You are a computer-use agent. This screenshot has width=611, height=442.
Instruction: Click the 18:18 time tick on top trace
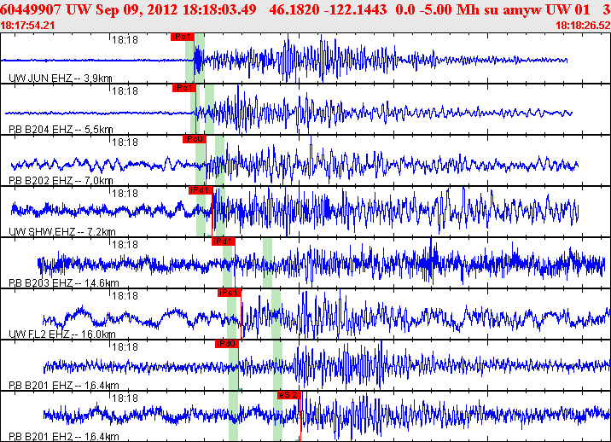pyautogui.click(x=125, y=39)
